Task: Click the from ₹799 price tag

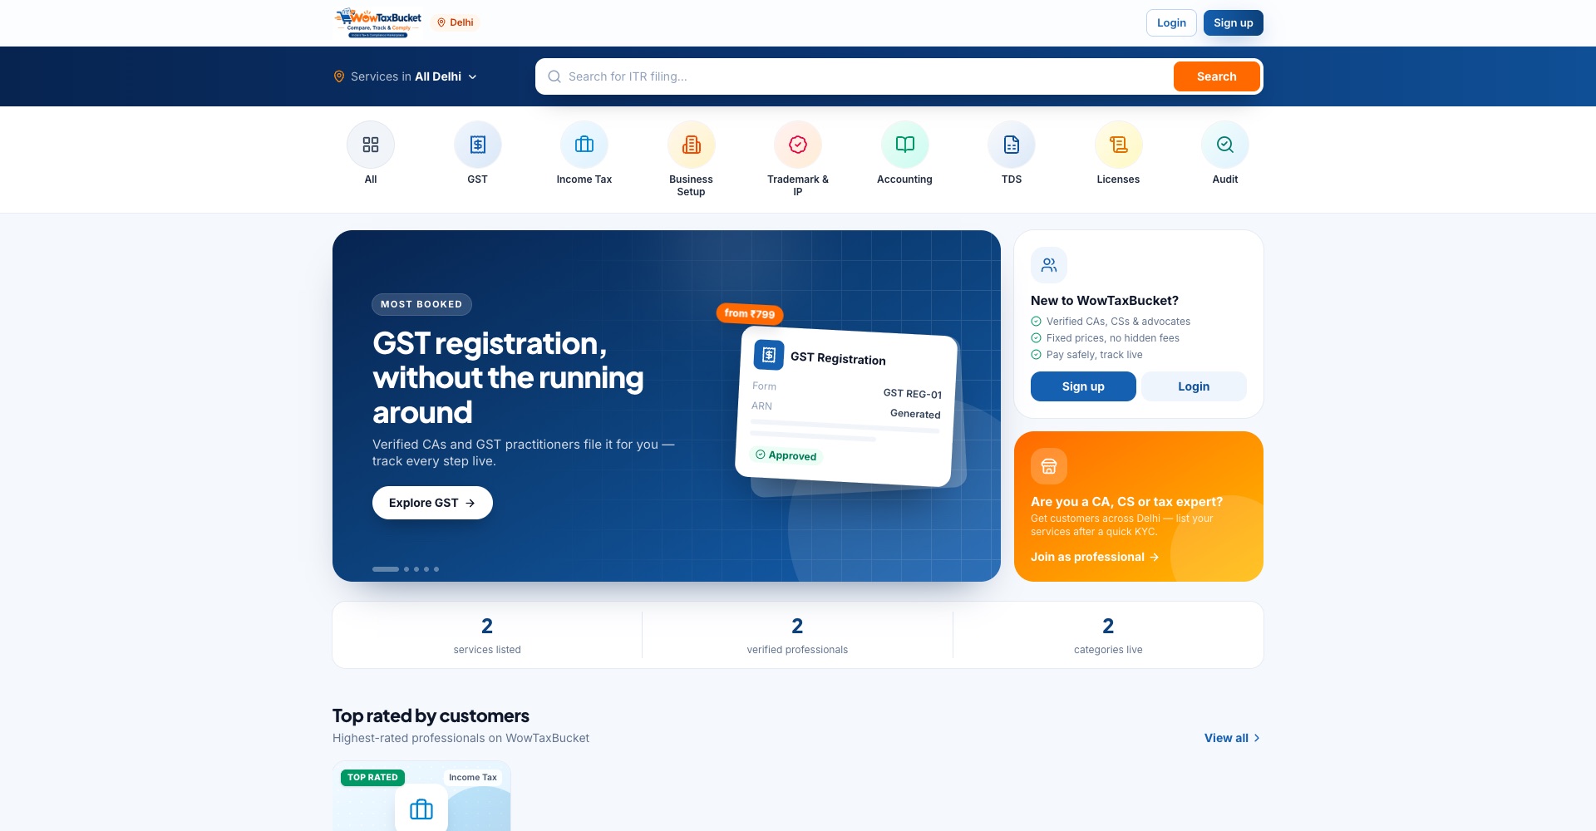Action: tap(750, 313)
